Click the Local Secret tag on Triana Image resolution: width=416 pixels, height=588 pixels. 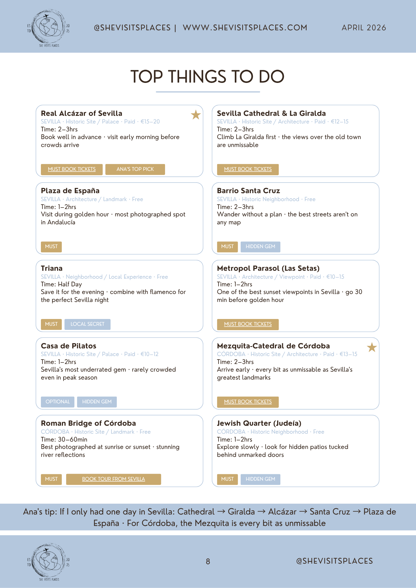click(87, 324)
